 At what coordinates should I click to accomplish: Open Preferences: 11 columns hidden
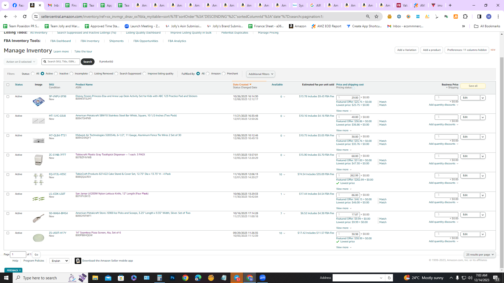click(x=467, y=50)
